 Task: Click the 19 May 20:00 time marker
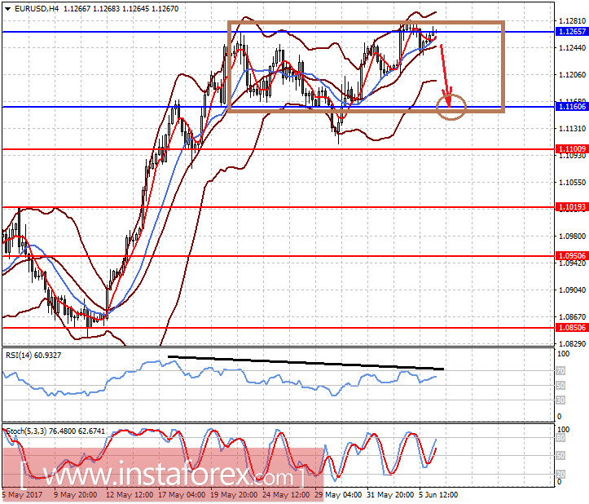coord(234,494)
